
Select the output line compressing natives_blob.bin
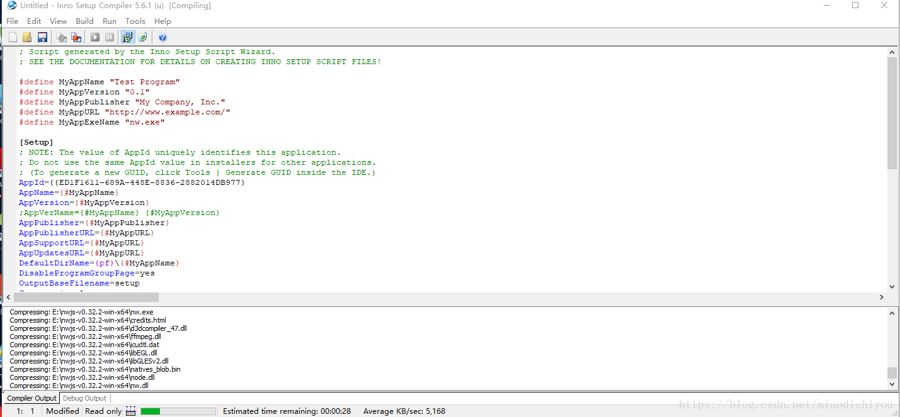tap(95, 369)
